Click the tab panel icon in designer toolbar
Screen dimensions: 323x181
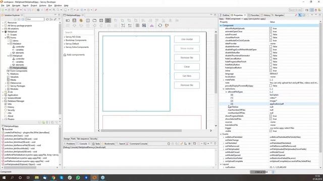(x=94, y=21)
